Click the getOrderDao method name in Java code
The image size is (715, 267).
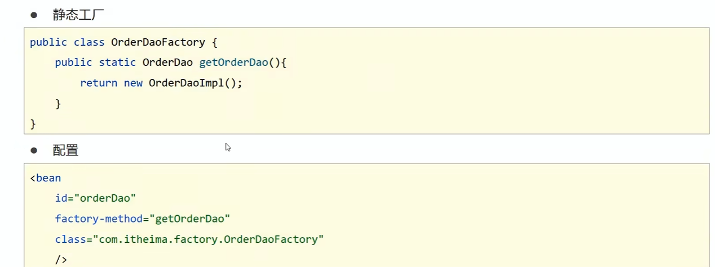[233, 63]
